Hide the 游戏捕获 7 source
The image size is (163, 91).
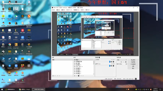tap(75, 70)
